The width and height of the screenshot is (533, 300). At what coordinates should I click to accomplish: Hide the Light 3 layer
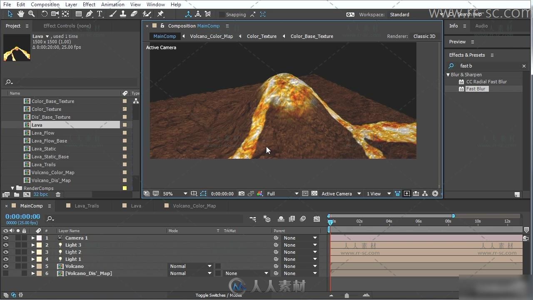[6, 245]
